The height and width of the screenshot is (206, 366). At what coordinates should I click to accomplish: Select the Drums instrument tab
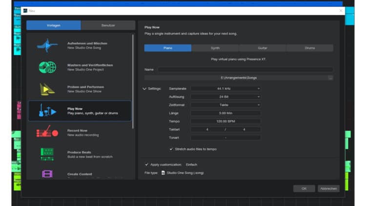310,48
